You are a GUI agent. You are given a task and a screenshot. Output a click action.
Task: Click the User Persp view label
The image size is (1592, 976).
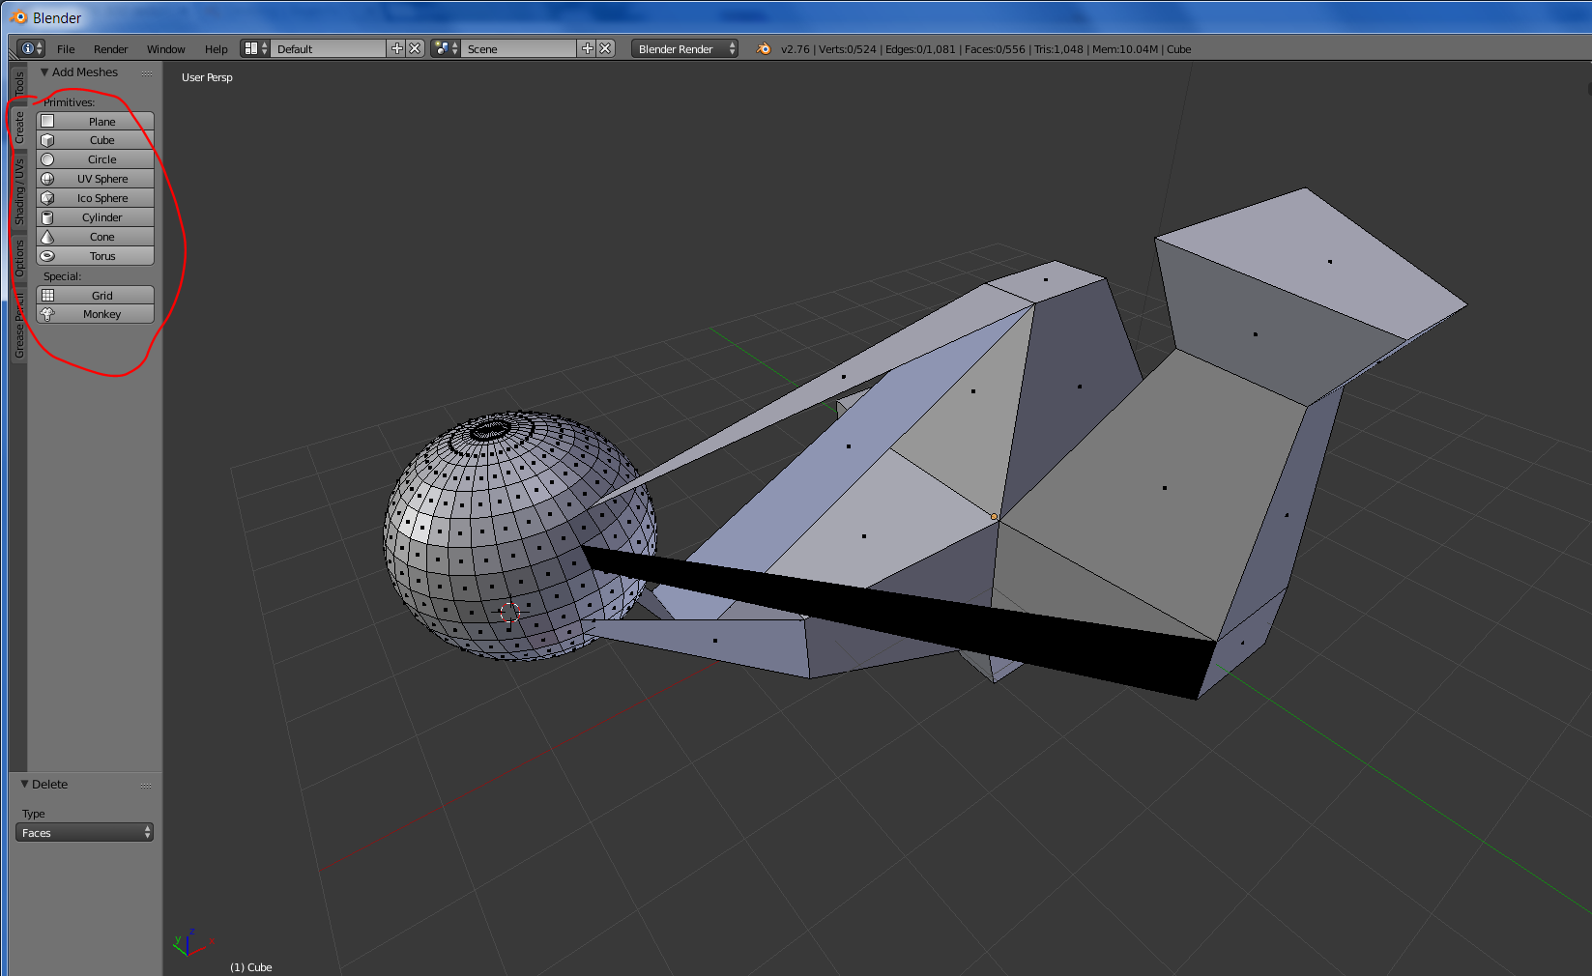(x=207, y=77)
